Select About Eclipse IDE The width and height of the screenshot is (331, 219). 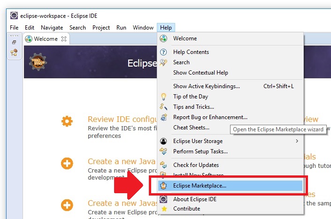231,199
